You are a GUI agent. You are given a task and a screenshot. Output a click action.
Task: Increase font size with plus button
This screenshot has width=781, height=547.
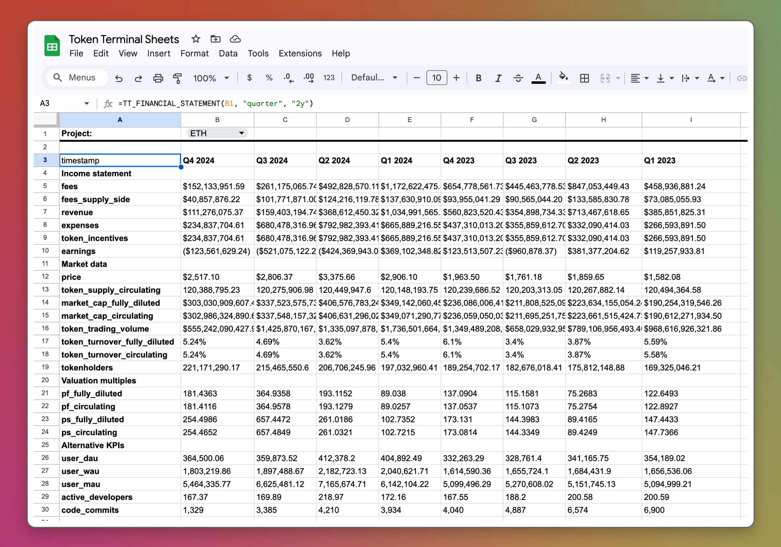[456, 78]
